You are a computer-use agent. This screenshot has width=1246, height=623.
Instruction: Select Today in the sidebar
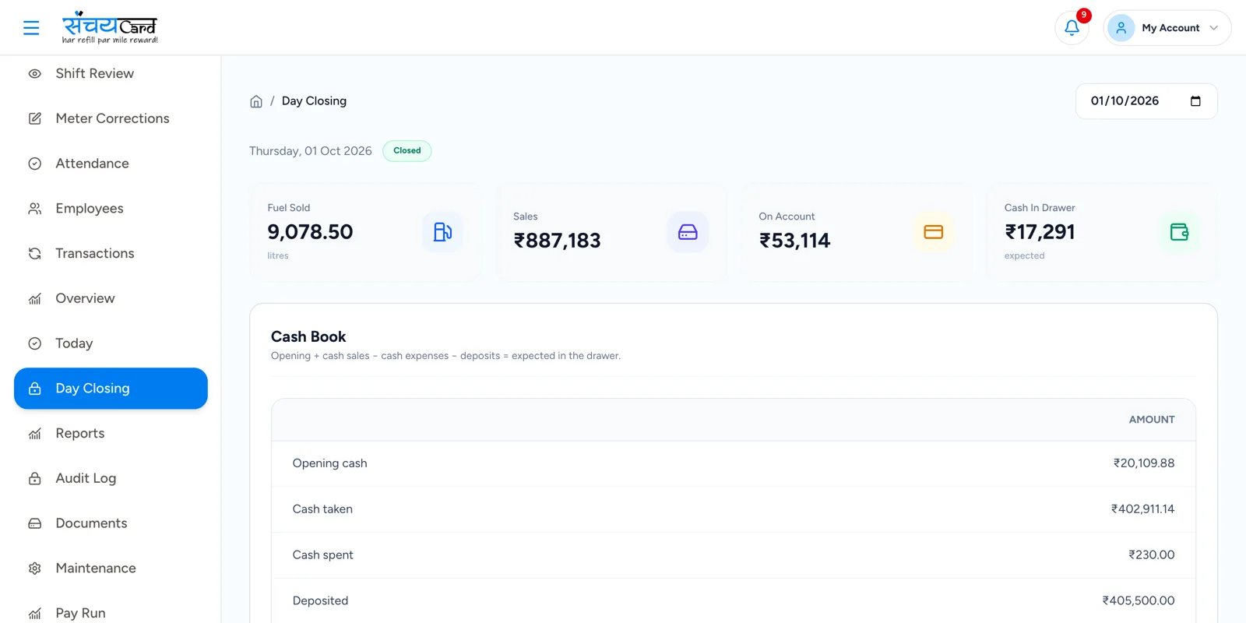click(111, 343)
